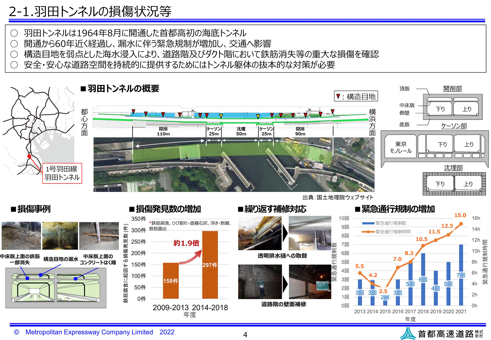Click the blue 緊急通行規制数 legend swatch
Viewport: 491px width, 340px height.
368,223
